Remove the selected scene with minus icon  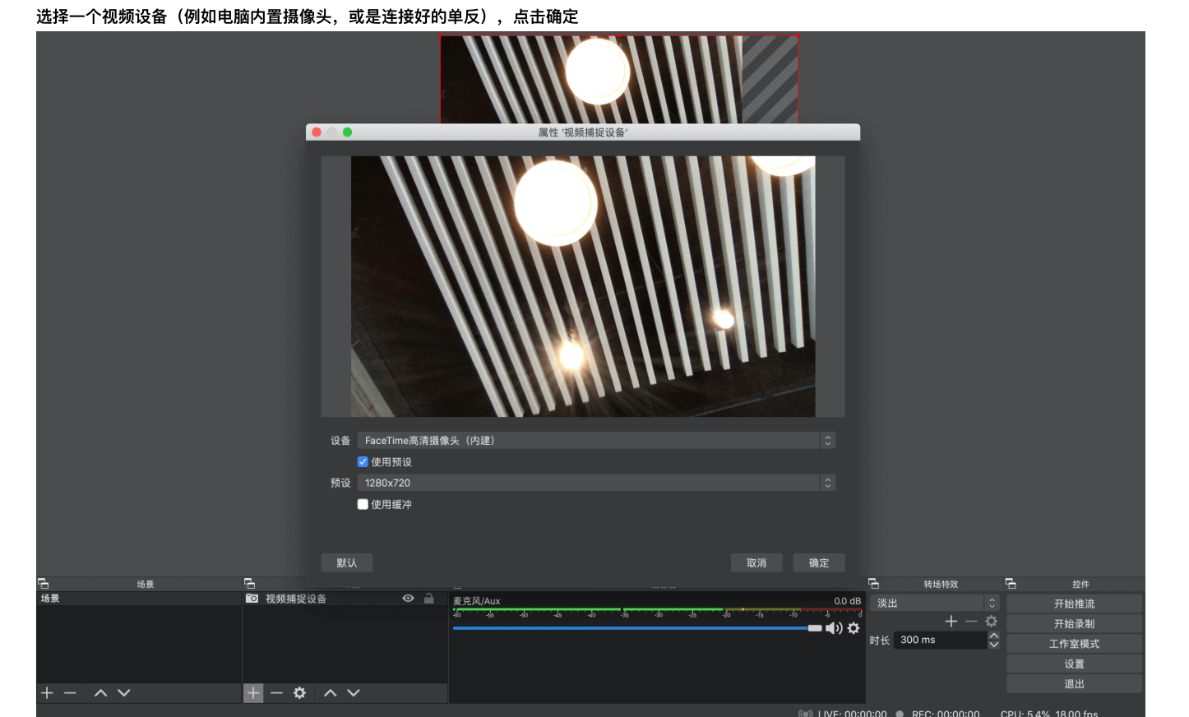pyautogui.click(x=70, y=693)
